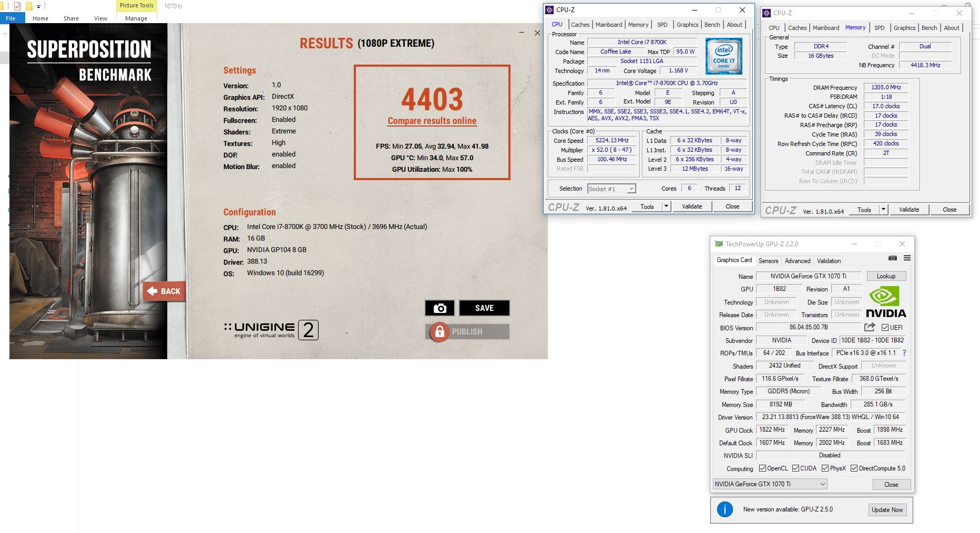Click the Tools button in first CPU-Z window
This screenshot has width=980, height=533.
coord(647,206)
